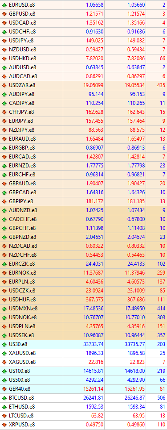Click the GER40 ask price 15261.95

point(134,389)
